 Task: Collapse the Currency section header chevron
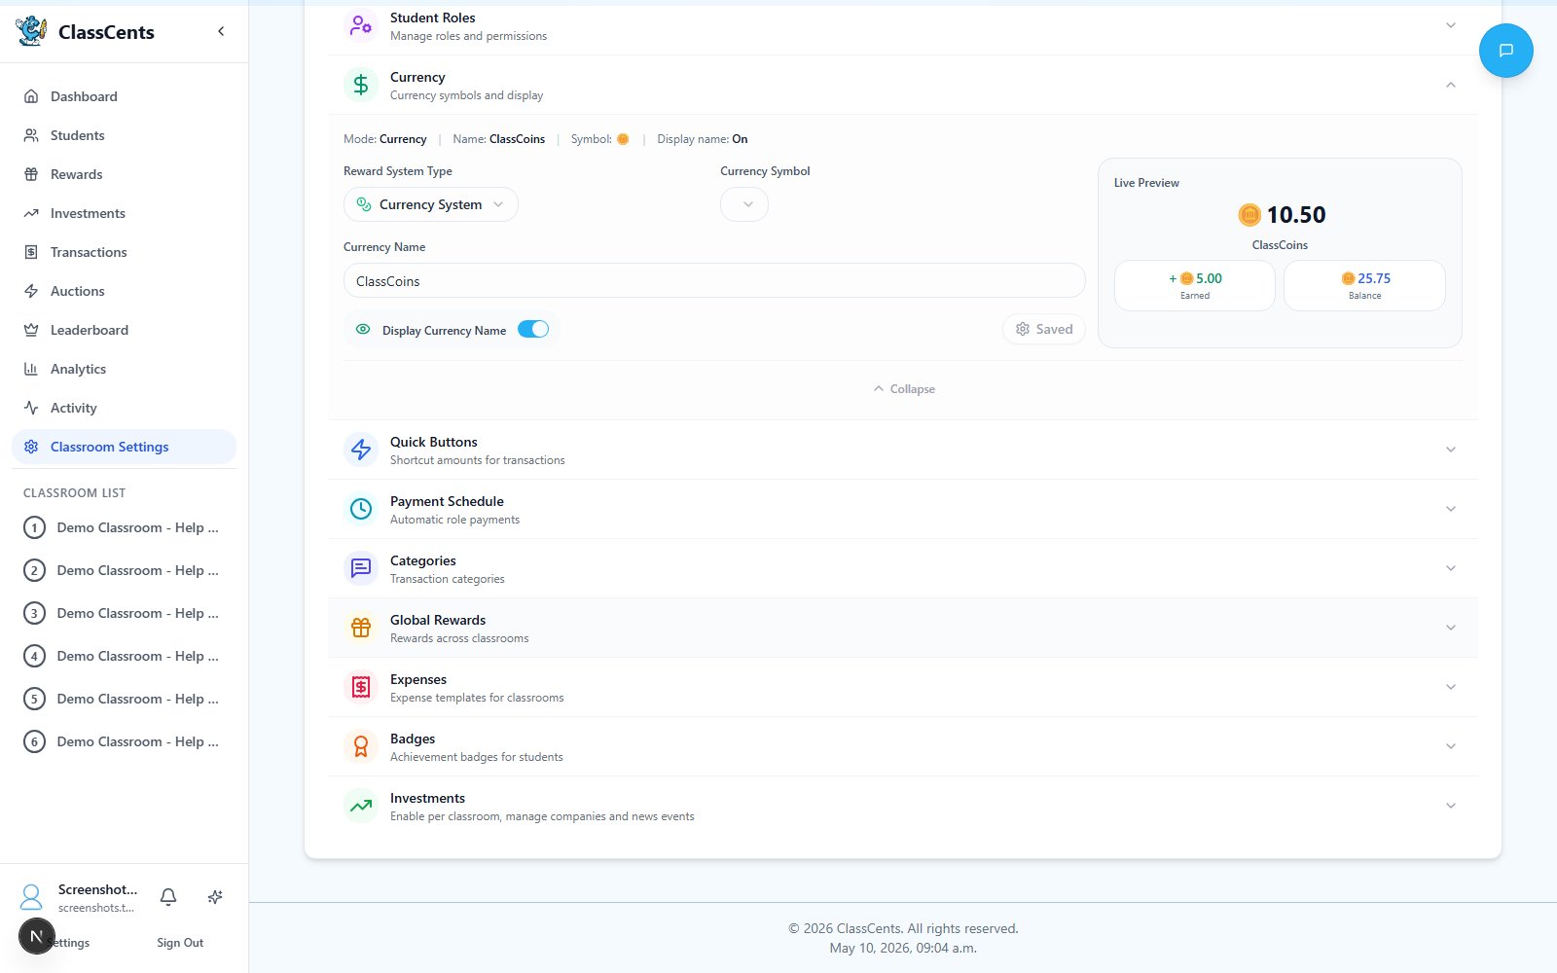(x=1451, y=85)
